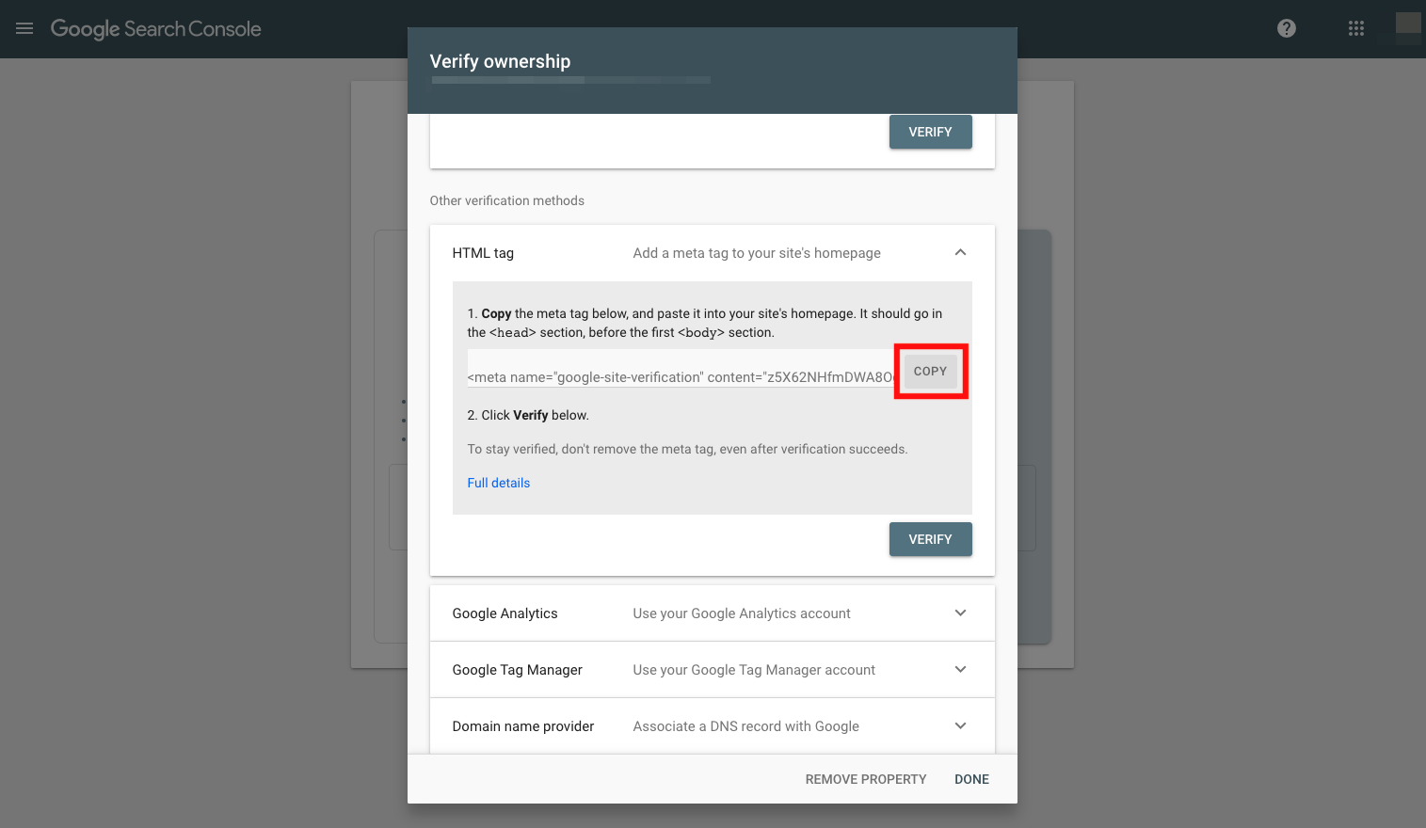This screenshot has height=828, width=1426.
Task: Open the Google apps grid
Action: (1356, 28)
